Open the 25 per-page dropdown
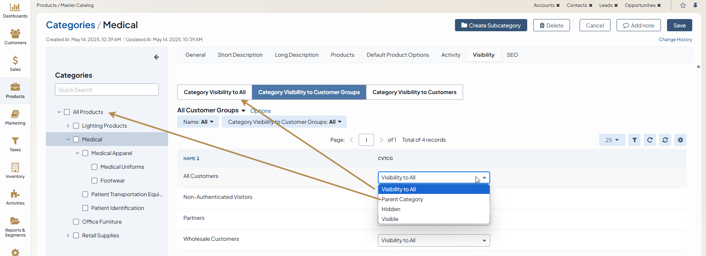706x256 pixels. pos(612,140)
